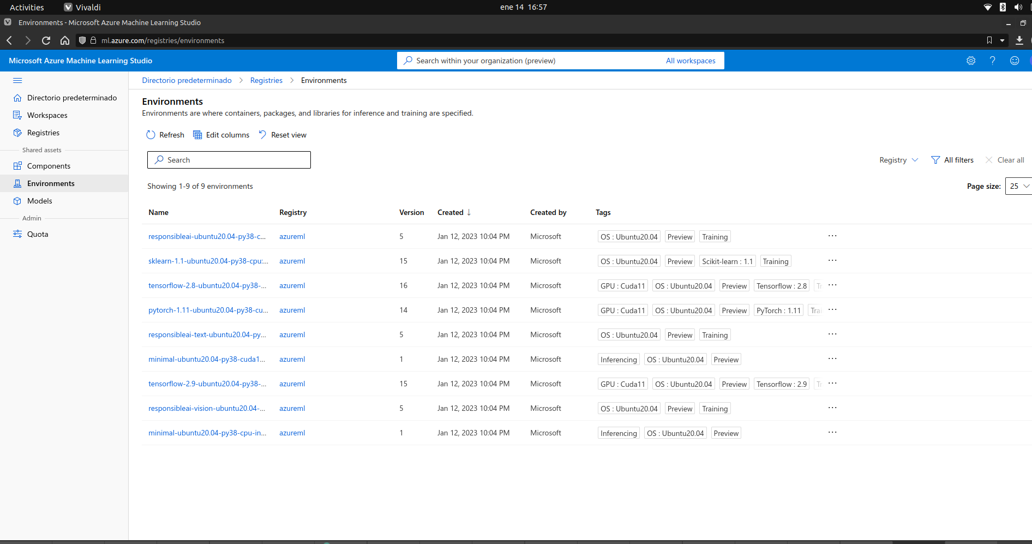Open more options for minimal cuda row
This screenshot has height=544, width=1032.
click(x=832, y=358)
